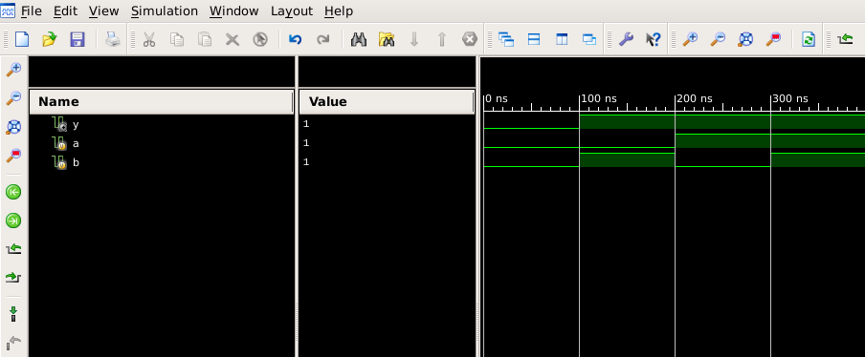Image resolution: width=865 pixels, height=357 pixels.
Task: Click the top toolbar Previous Transition icon
Action: click(x=845, y=39)
